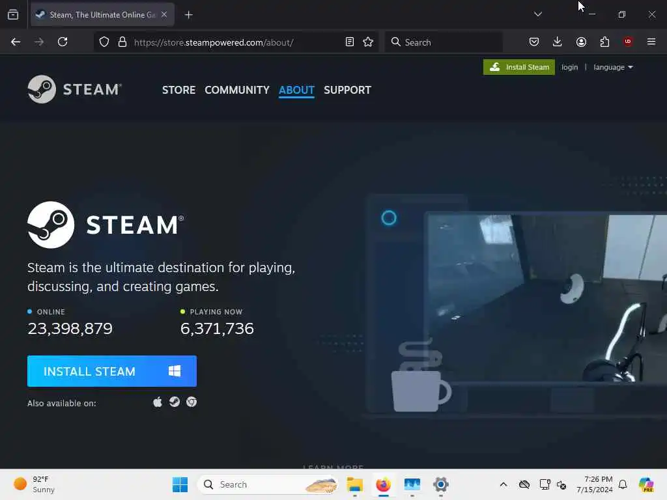Toggle reader view icon
This screenshot has height=500, width=667.
coord(350,42)
